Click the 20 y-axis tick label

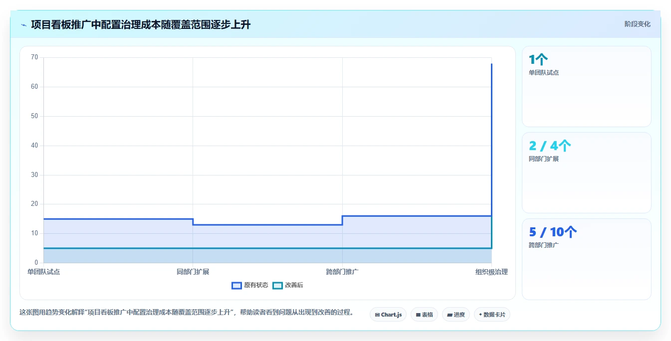pos(34,204)
